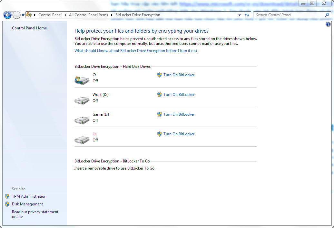The image size is (334, 228).
Task: Open the address bar history dropdown
Action: [240, 15]
